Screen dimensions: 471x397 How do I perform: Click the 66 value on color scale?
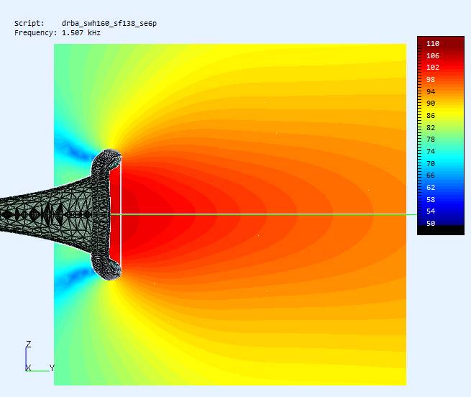431,175
